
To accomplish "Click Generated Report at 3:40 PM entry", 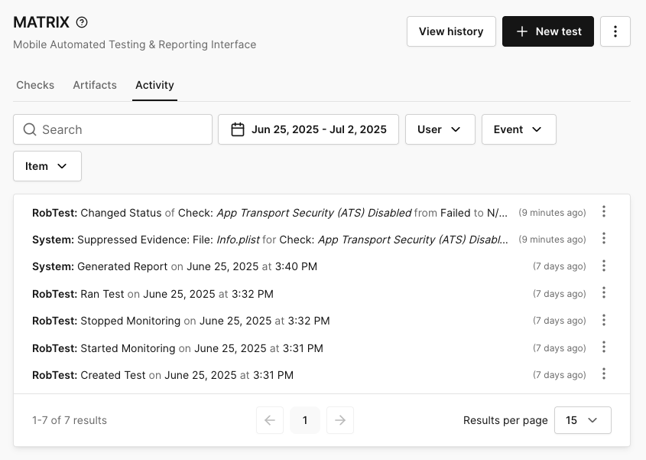I will 174,266.
